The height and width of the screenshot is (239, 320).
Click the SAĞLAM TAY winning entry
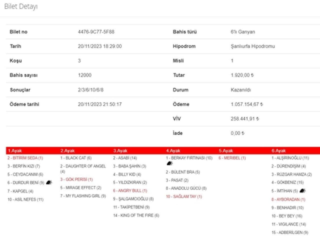pyautogui.click(x=184, y=197)
